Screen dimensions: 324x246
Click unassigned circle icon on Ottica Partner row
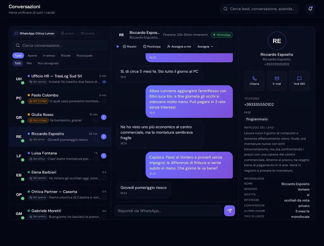[x=104, y=197]
